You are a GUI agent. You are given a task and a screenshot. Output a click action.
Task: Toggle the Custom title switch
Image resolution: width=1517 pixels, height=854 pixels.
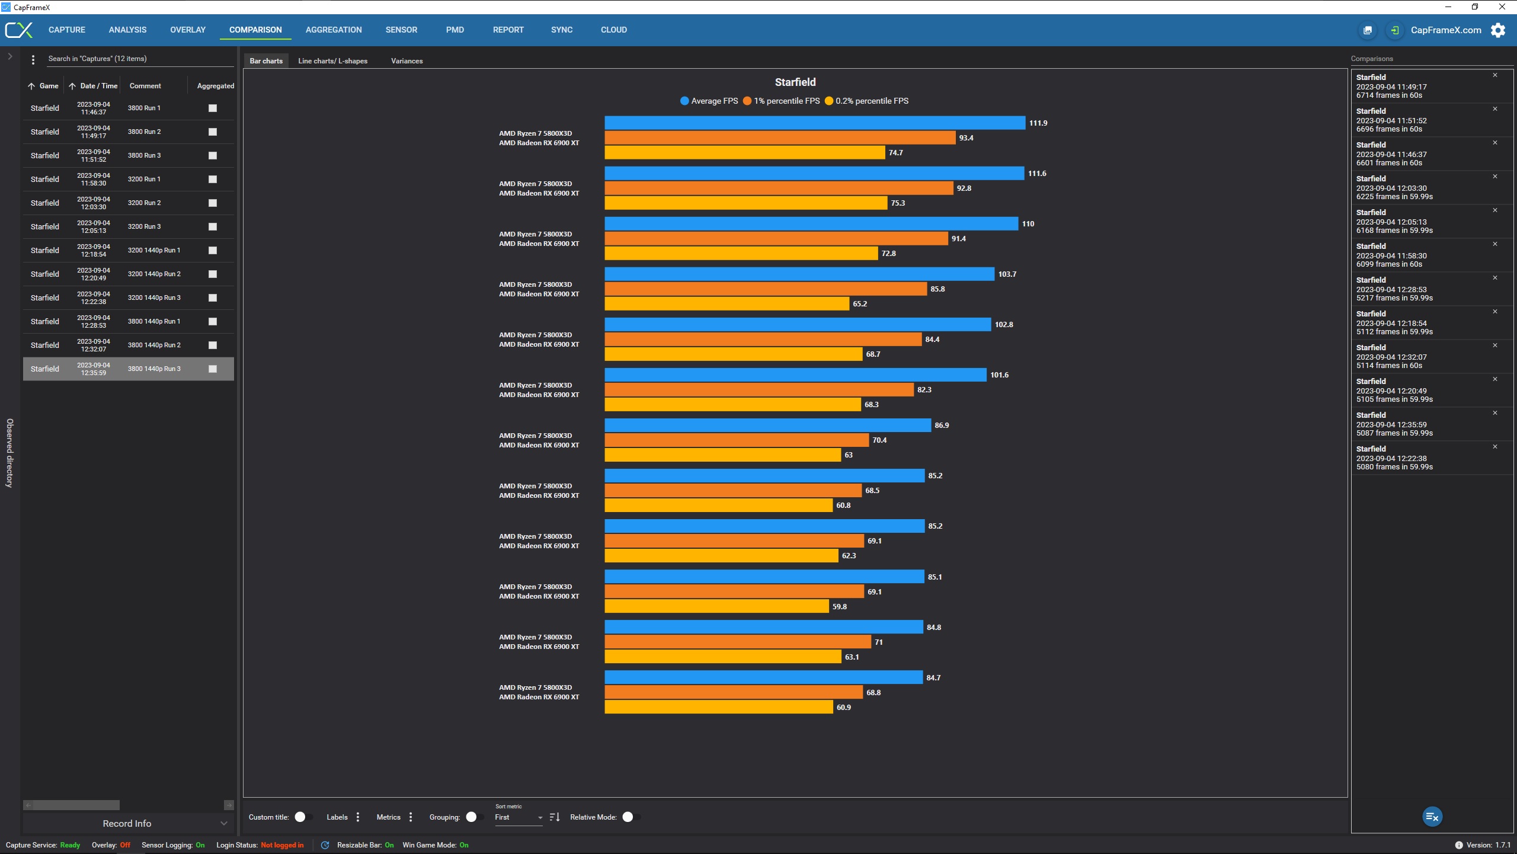[302, 817]
